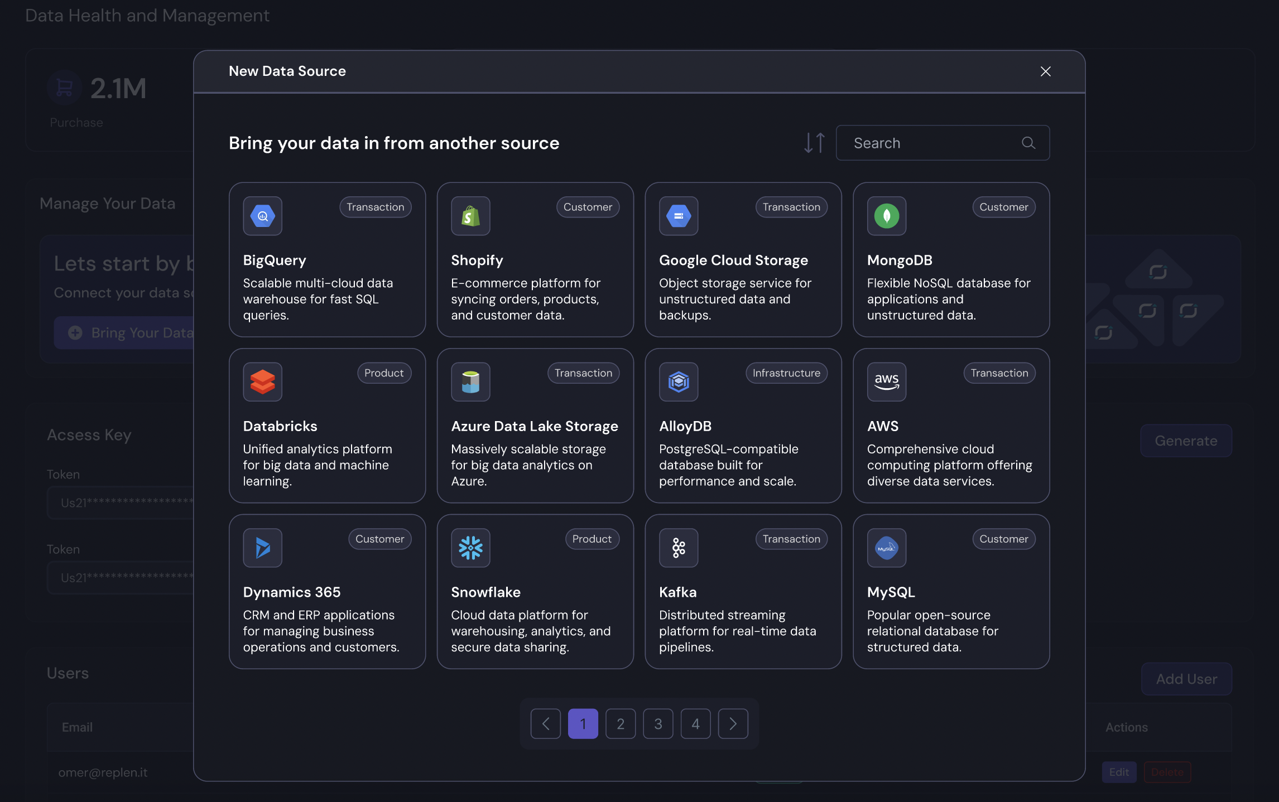This screenshot has width=1279, height=802.
Task: Click the Infrastructure tag on AlloyDB
Action: point(786,373)
